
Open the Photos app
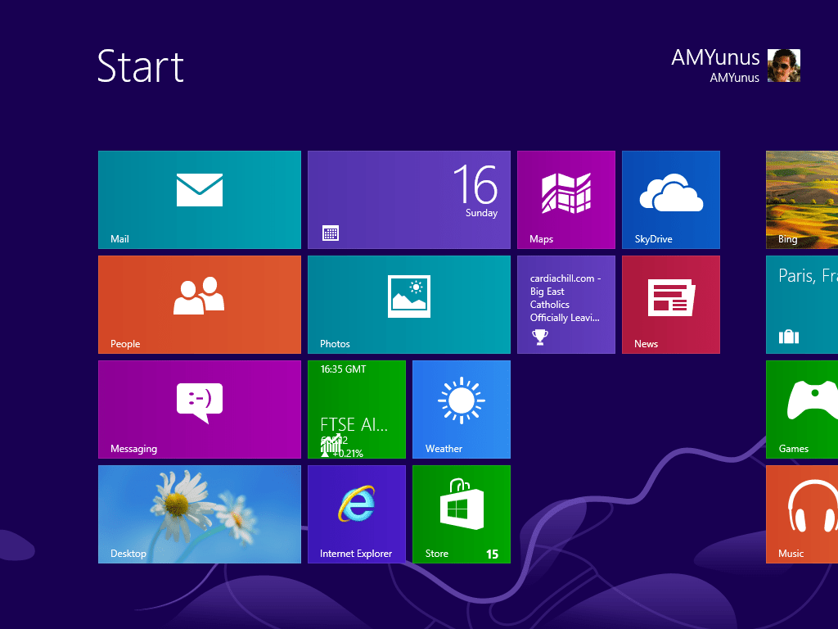coord(408,304)
